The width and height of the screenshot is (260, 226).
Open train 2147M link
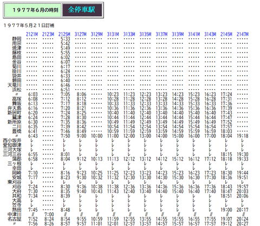[x=243, y=34]
